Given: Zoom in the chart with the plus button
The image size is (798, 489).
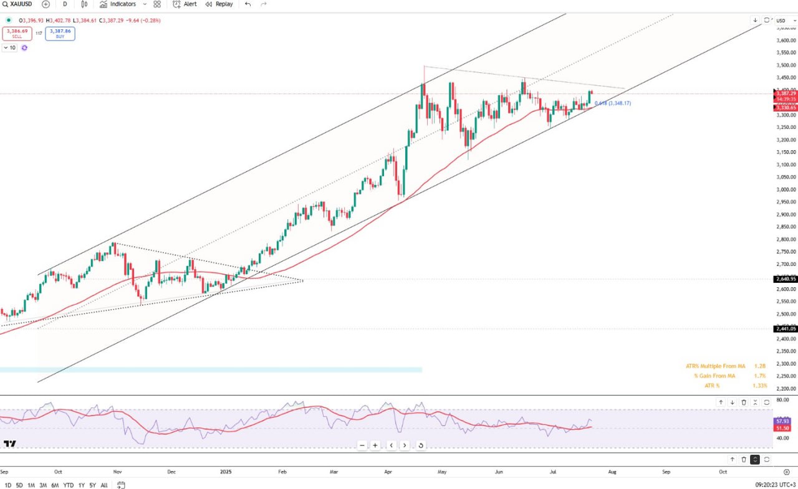Looking at the screenshot, I should 375,445.
